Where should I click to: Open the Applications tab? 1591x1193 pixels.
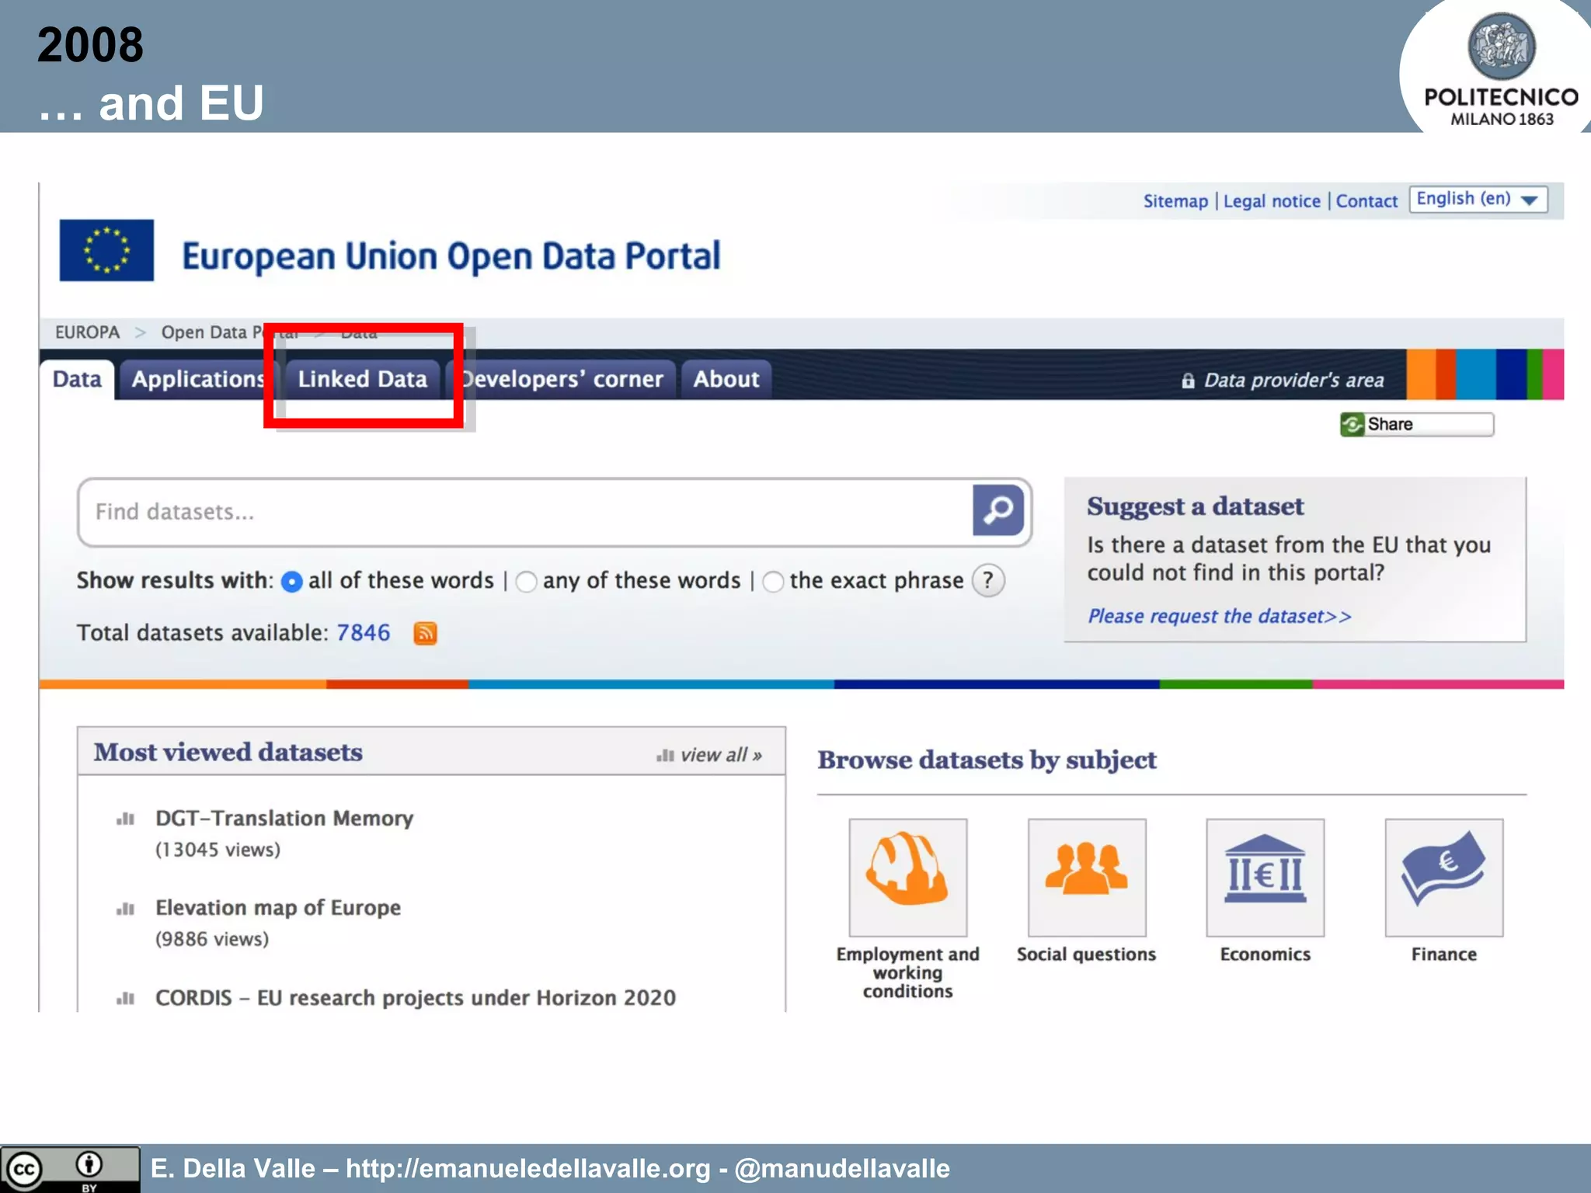[x=198, y=379]
